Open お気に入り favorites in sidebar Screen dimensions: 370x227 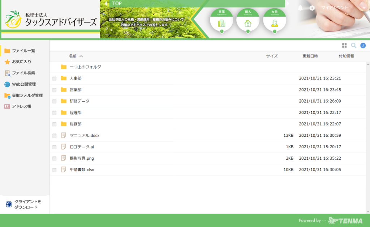pyautogui.click(x=21, y=62)
